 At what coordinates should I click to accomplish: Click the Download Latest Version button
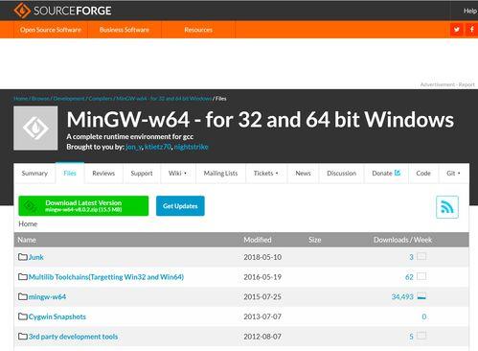[x=83, y=206]
